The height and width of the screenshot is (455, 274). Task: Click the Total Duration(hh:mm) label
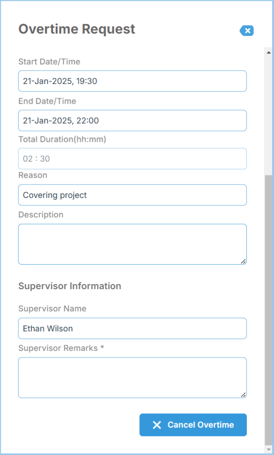point(62,140)
